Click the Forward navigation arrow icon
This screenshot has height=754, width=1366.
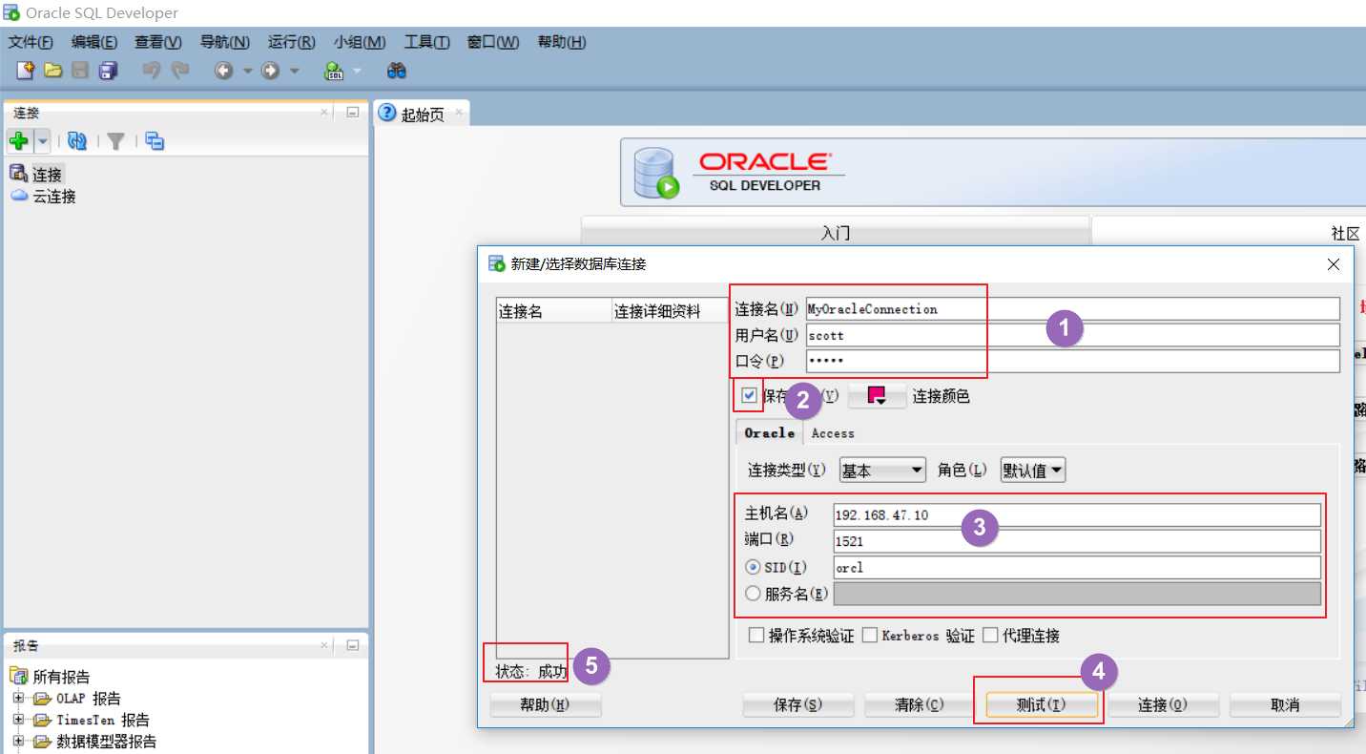(271, 71)
